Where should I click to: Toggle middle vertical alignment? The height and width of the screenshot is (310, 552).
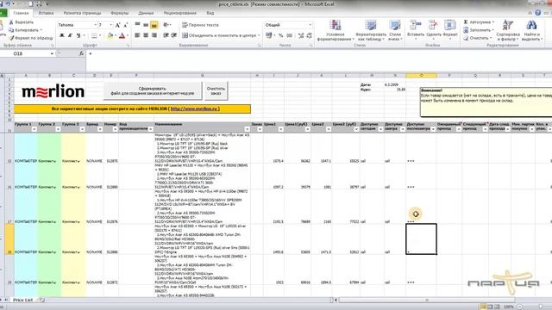coord(146,25)
